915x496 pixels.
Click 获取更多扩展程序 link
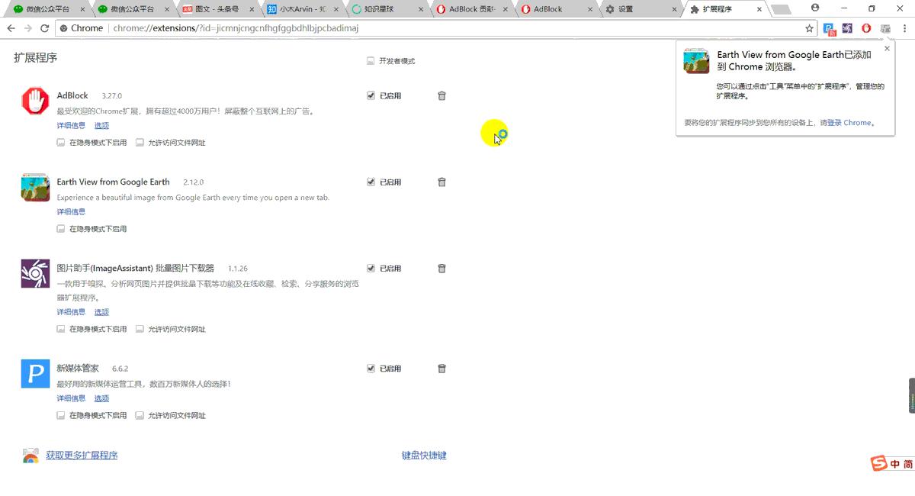(82, 456)
